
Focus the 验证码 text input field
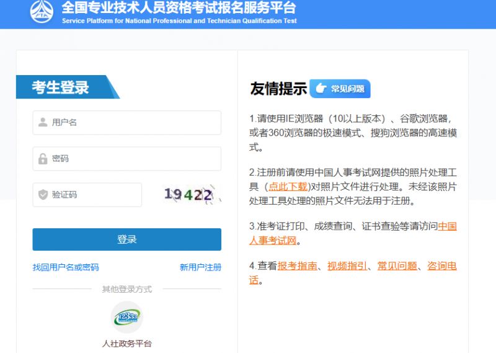93,195
